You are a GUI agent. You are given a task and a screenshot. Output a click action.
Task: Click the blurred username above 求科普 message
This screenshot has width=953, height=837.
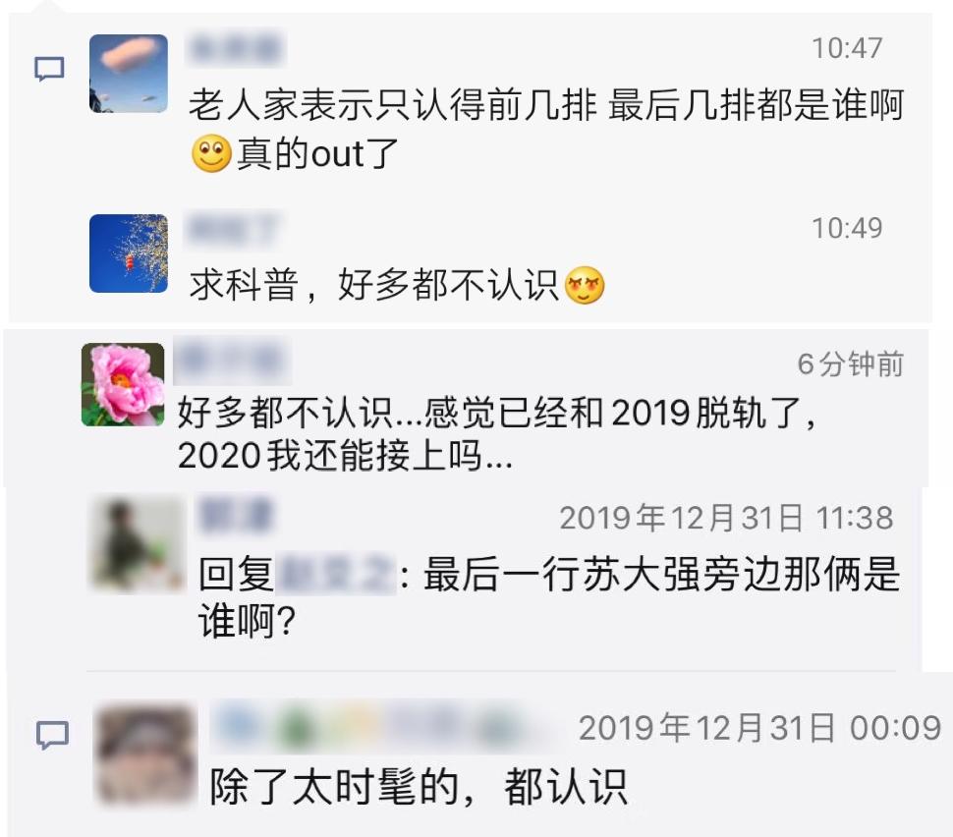(x=234, y=229)
